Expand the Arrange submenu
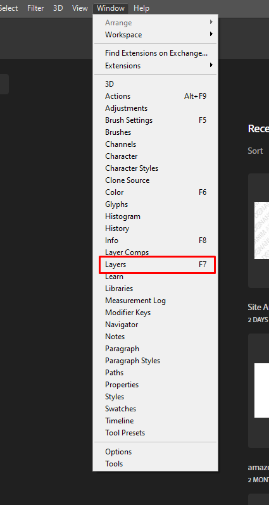This screenshot has width=269, height=505. (x=156, y=23)
